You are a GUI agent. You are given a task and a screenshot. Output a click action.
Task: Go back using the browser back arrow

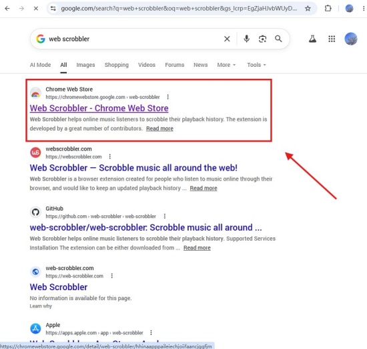pyautogui.click(x=7, y=9)
